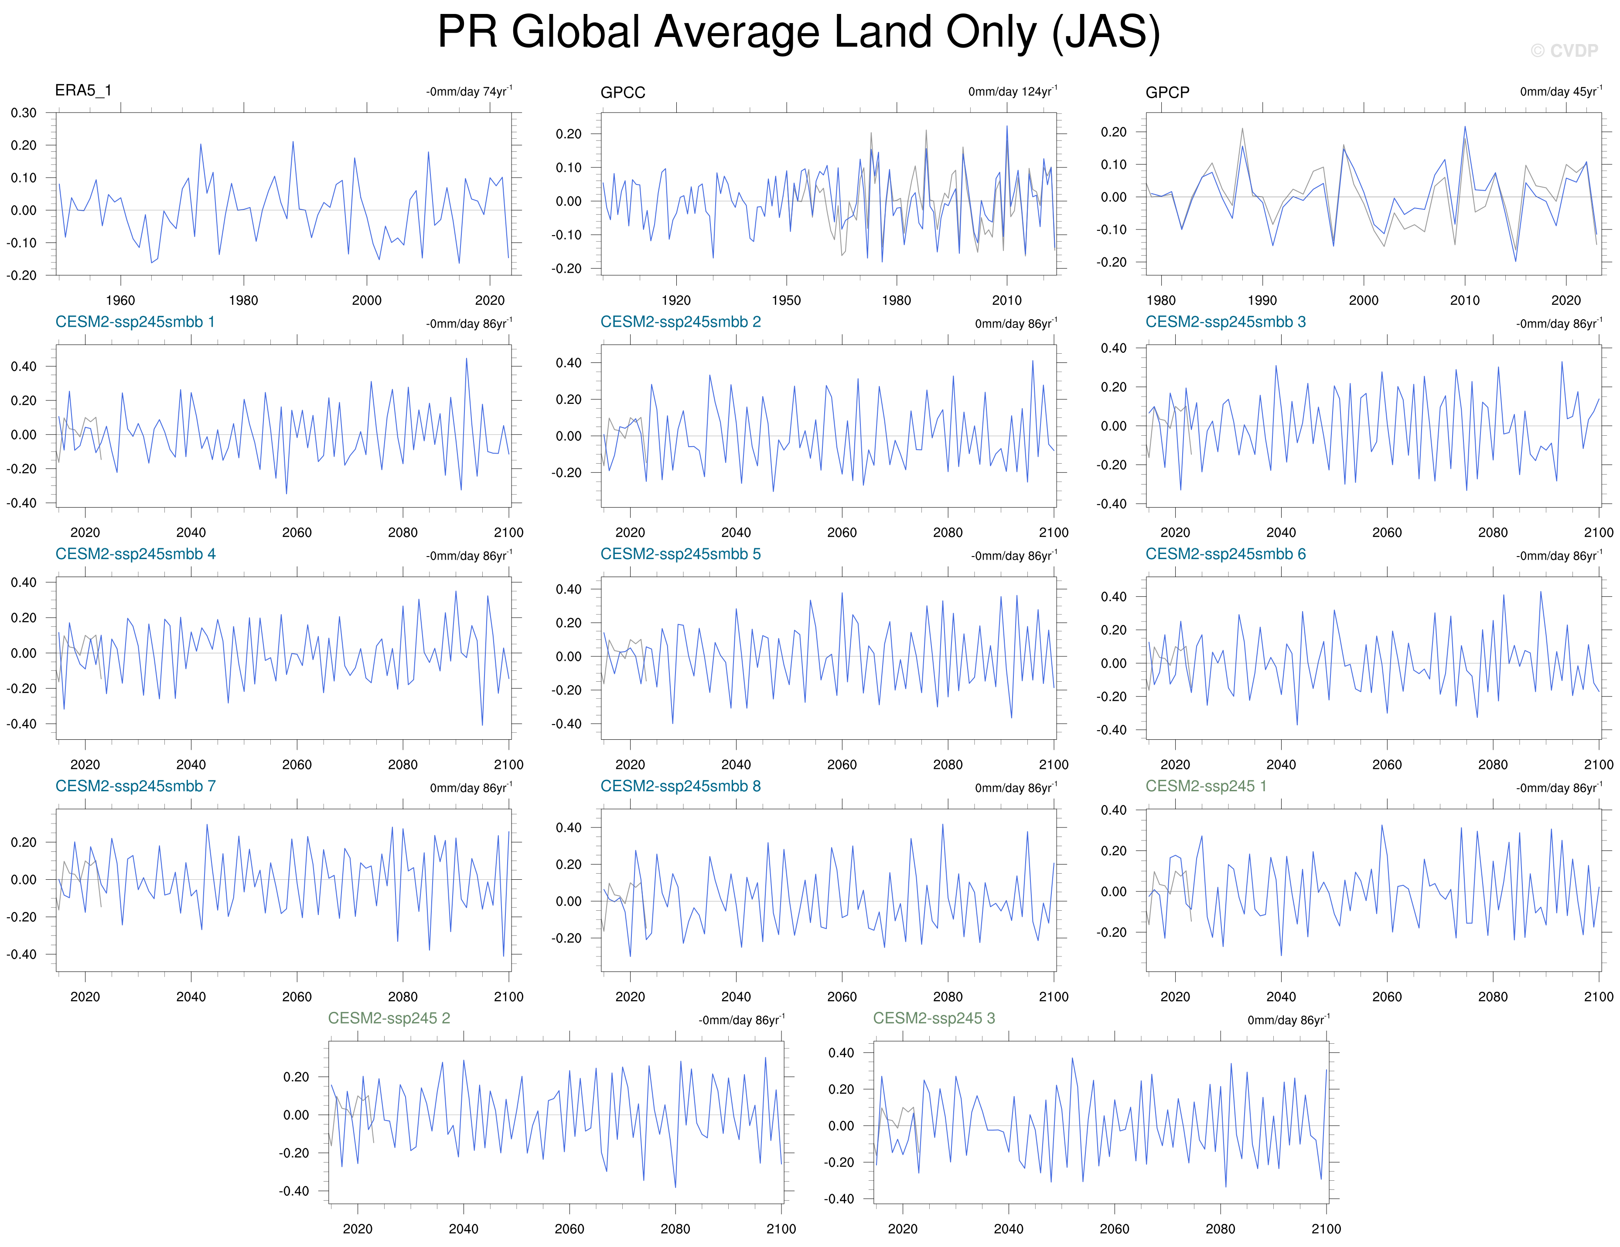Select the CESM2-ssp245smbb 3 title
The width and height of the screenshot is (1620, 1247).
(x=1225, y=322)
